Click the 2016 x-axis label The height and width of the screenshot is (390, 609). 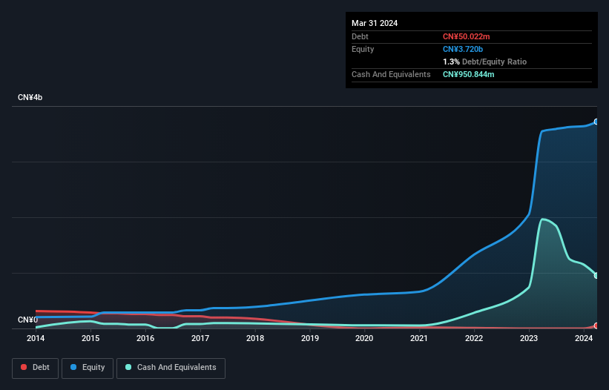[145, 338]
